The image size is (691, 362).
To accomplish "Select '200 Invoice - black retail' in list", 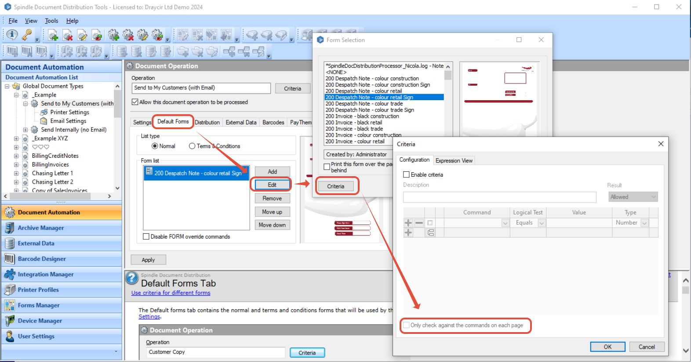I will 354,123.
